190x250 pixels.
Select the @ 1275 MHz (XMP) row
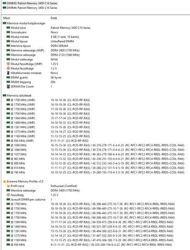48,132
